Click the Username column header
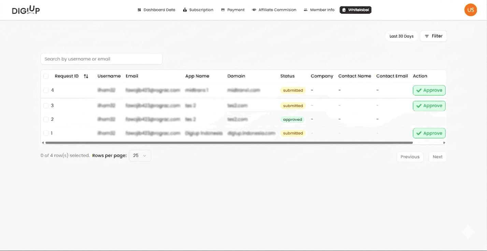 click(109, 76)
